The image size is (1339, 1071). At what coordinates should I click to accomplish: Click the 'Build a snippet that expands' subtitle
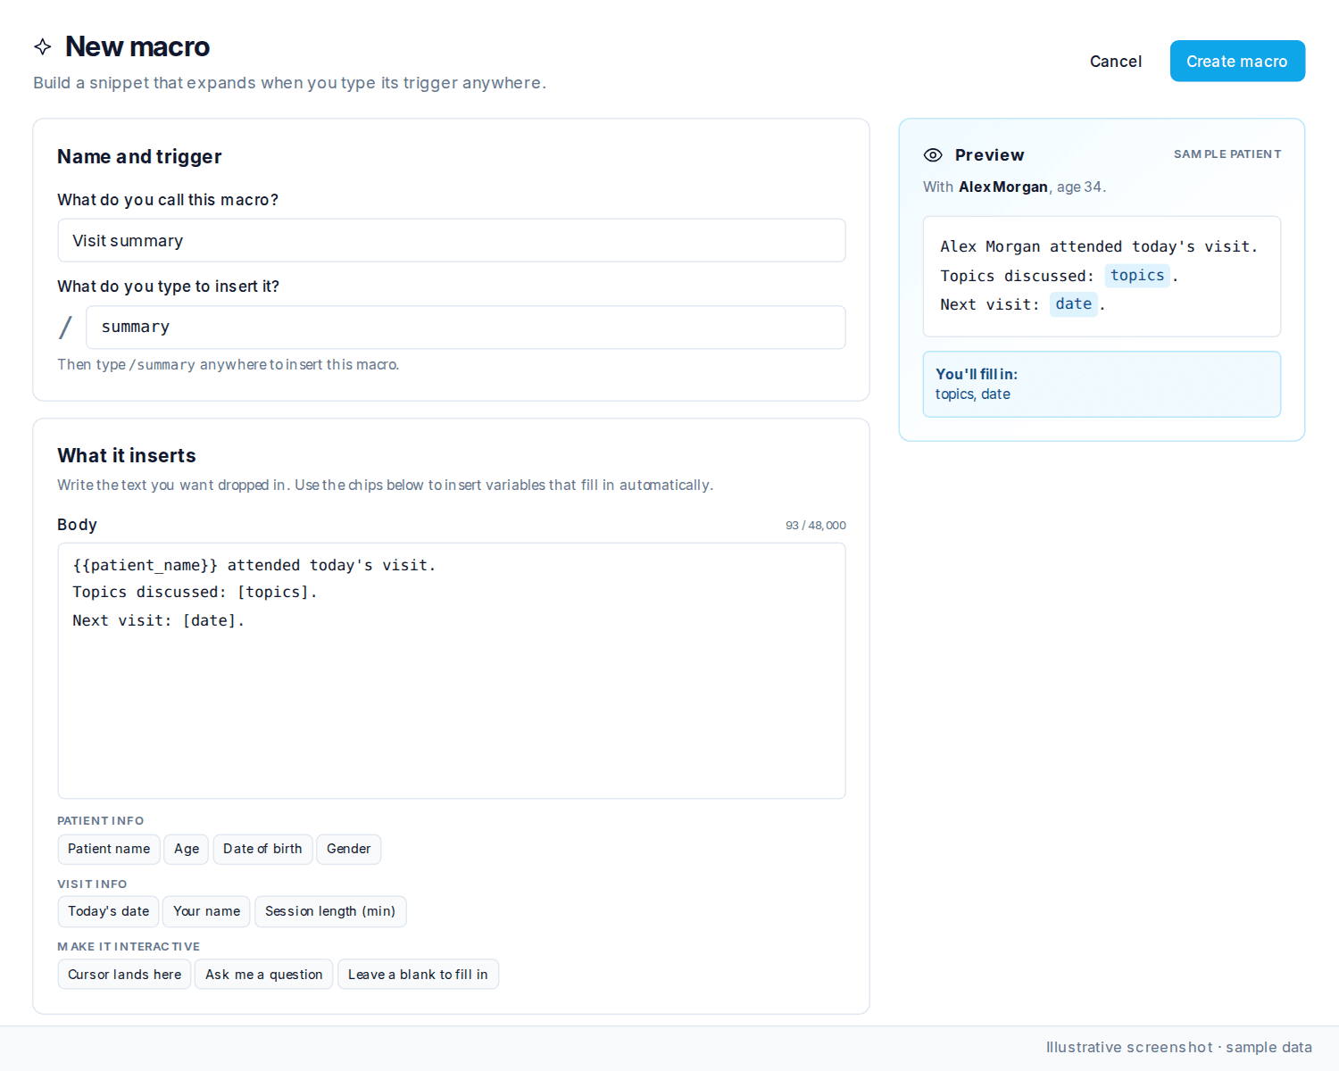[290, 83]
